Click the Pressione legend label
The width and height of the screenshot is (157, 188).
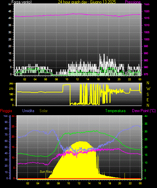click(x=133, y=2)
